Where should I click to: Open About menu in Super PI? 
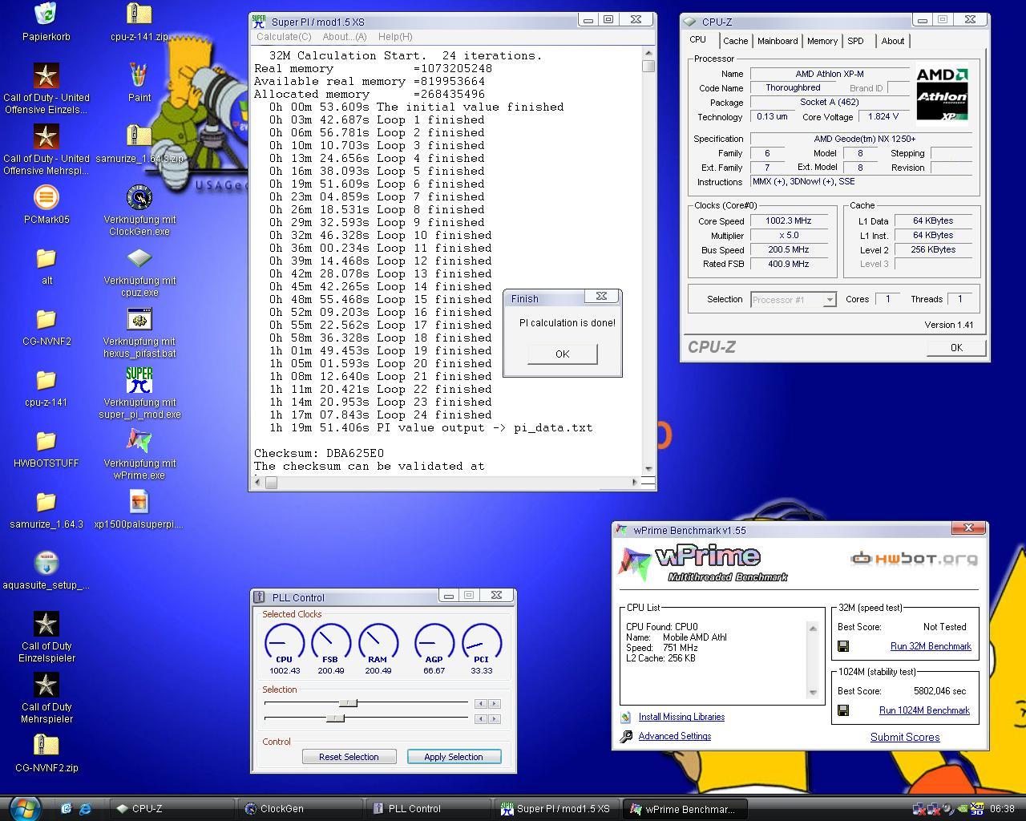pos(345,37)
